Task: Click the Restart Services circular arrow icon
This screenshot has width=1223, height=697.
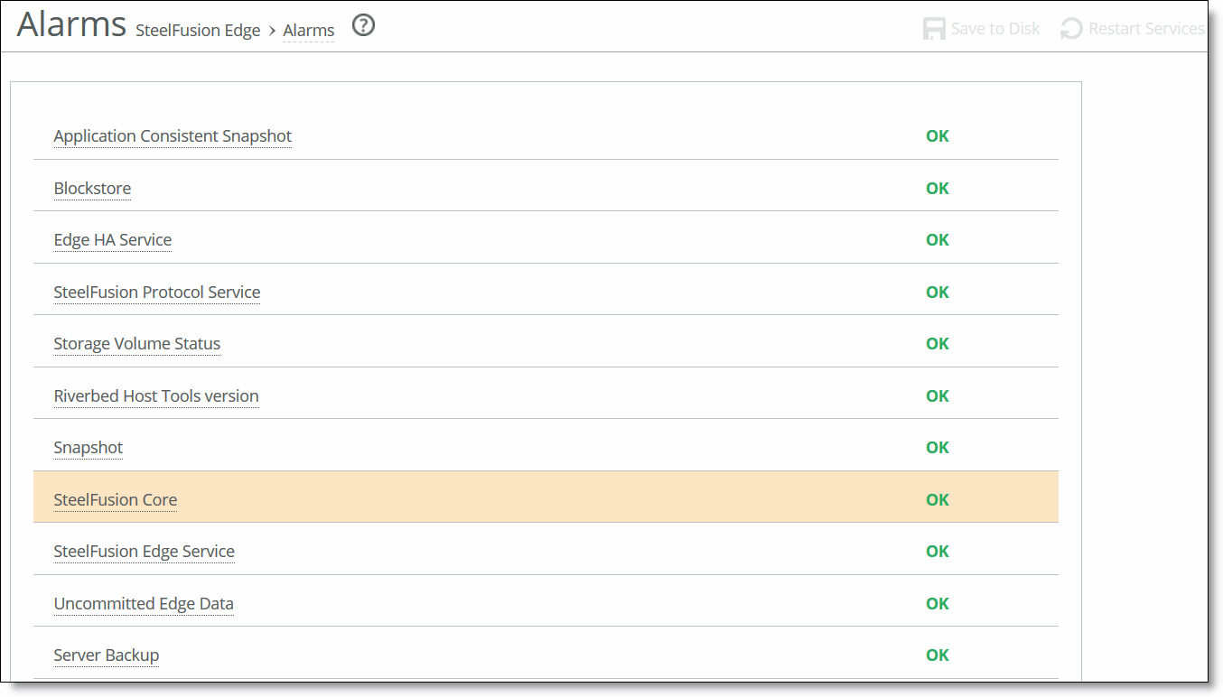Action: (1071, 29)
